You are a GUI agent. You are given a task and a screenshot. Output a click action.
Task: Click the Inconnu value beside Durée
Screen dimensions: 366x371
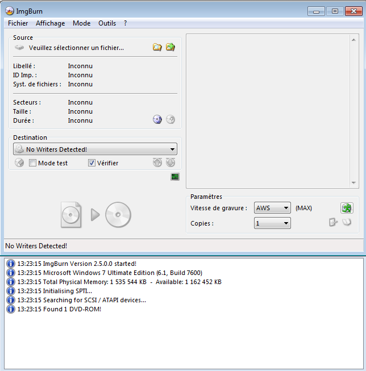(80, 120)
